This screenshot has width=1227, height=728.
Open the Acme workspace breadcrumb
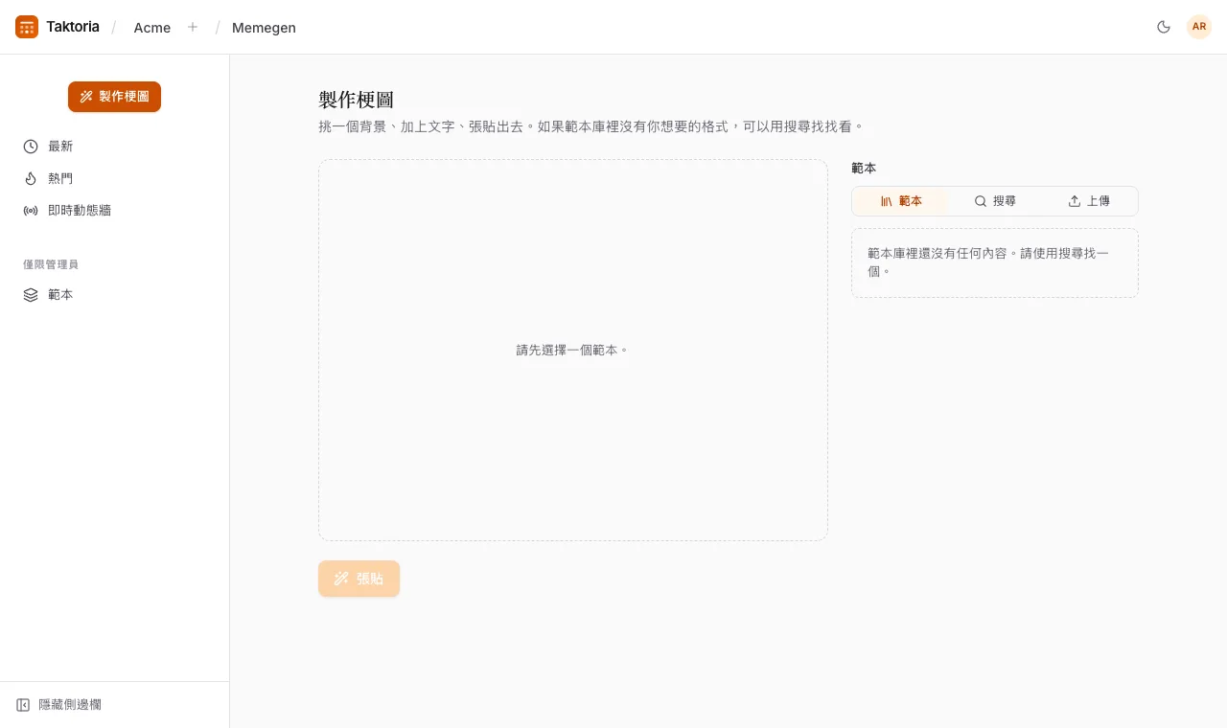click(152, 28)
